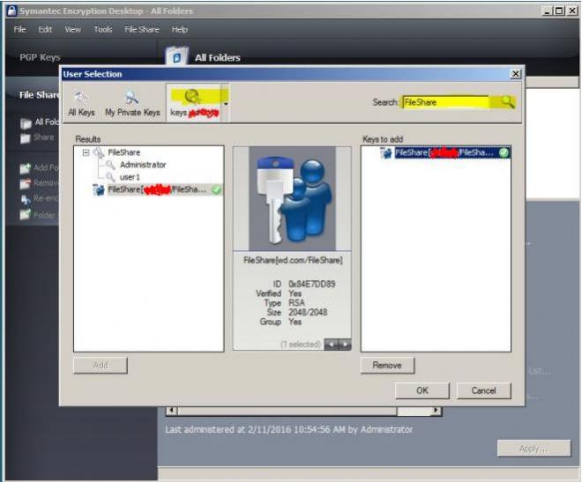Show next selected key details
Image resolution: width=582 pixels, height=482 pixels.
coord(345,345)
